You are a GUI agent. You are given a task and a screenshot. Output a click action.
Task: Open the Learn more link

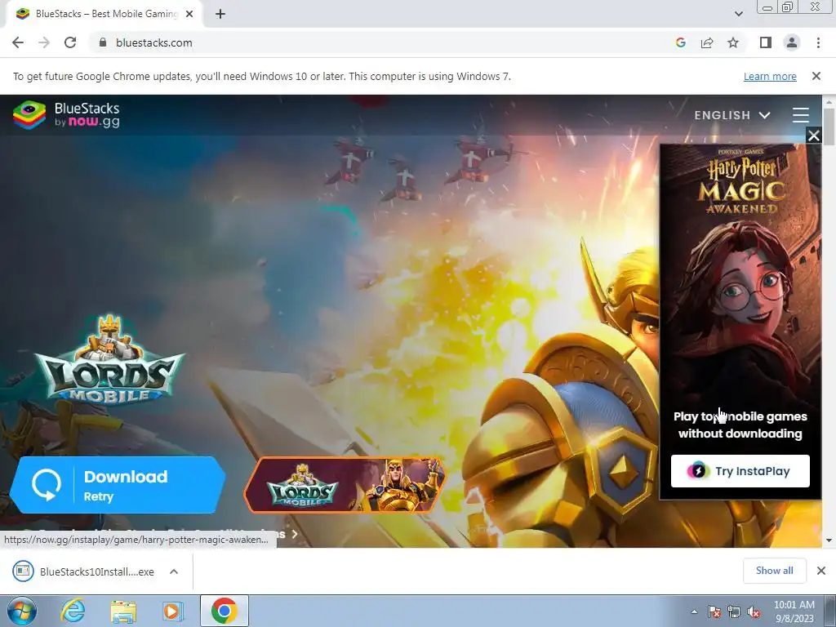[770, 76]
